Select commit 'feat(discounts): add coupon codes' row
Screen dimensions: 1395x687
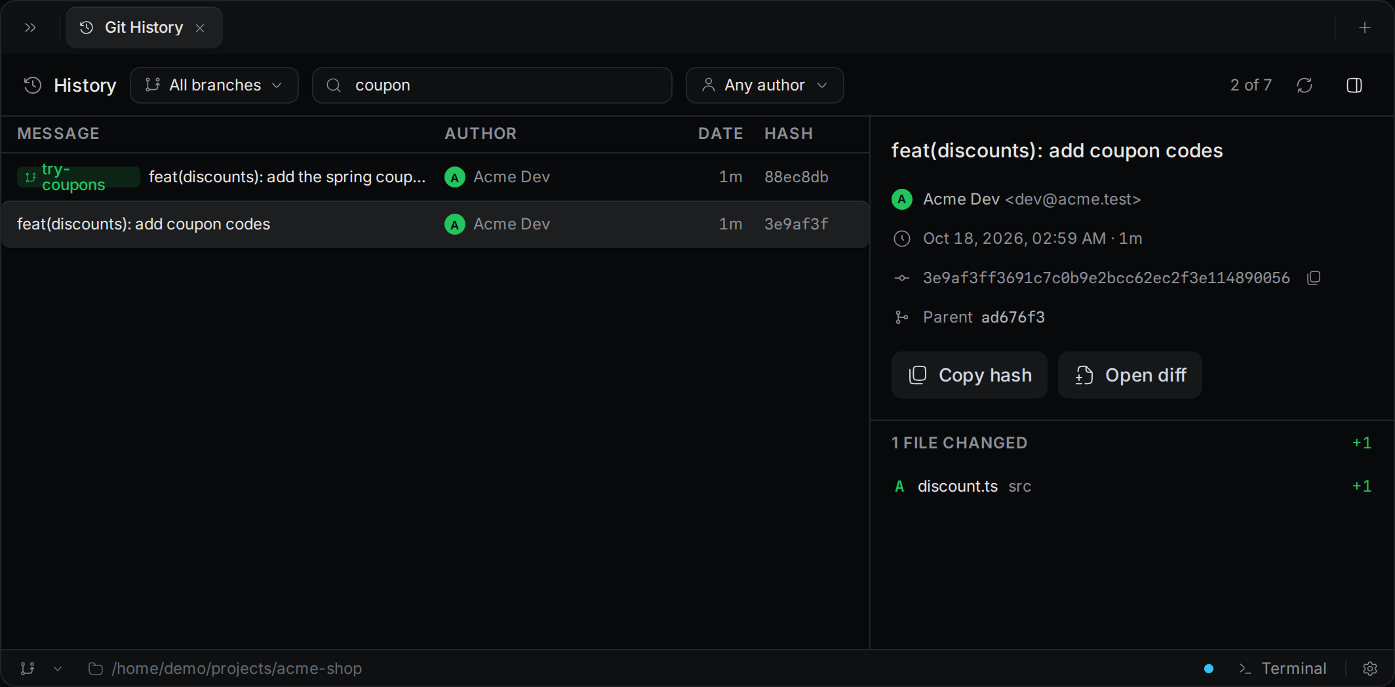click(435, 224)
